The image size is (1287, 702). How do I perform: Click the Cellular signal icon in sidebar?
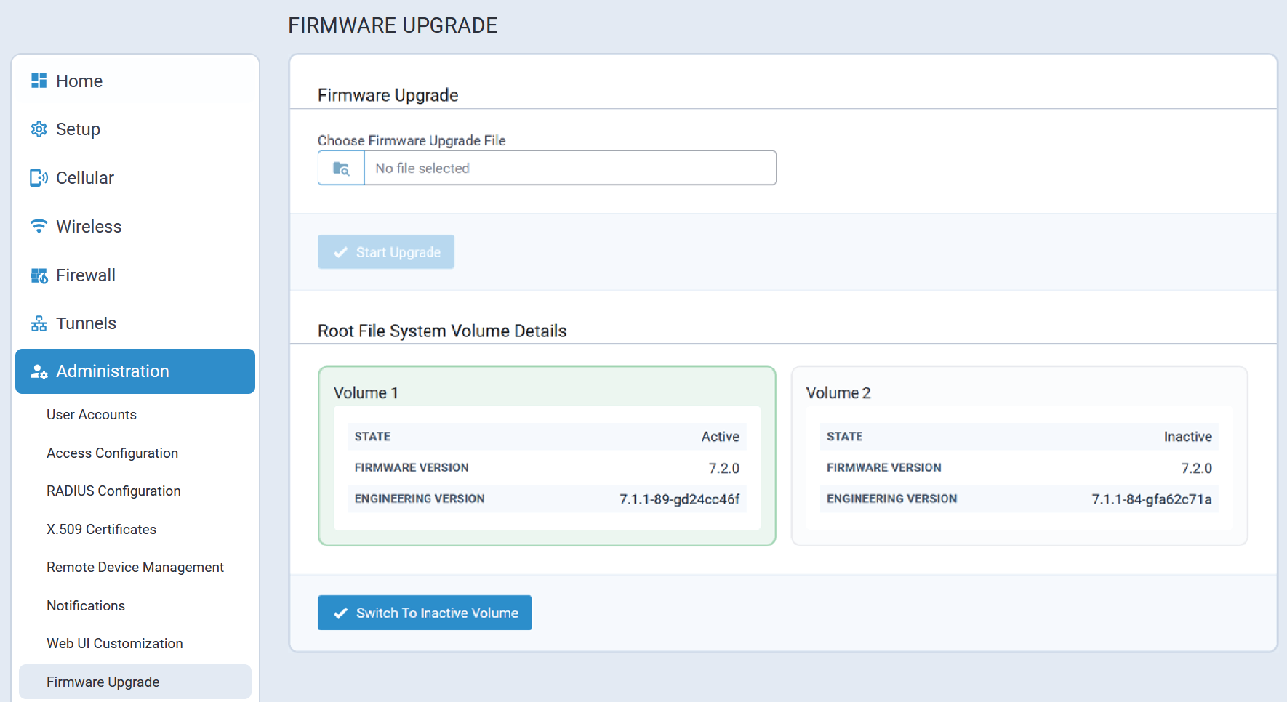pos(39,178)
